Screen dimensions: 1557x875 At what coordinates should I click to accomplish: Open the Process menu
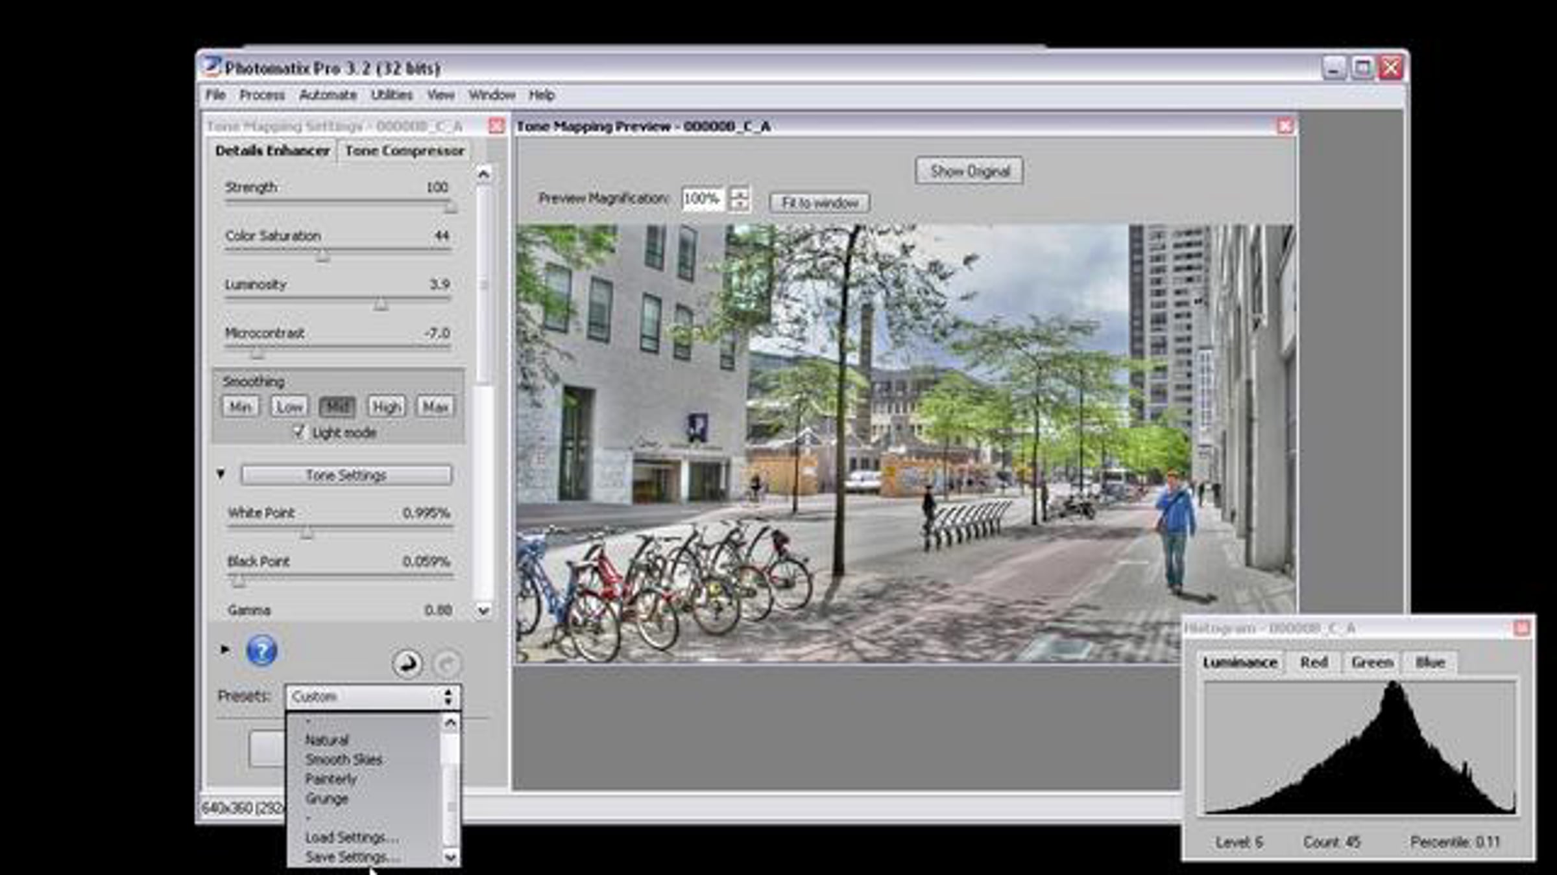(x=261, y=95)
